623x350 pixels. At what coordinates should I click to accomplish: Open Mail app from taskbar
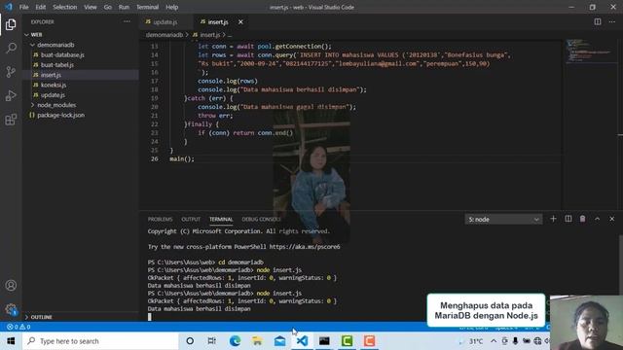(279, 341)
